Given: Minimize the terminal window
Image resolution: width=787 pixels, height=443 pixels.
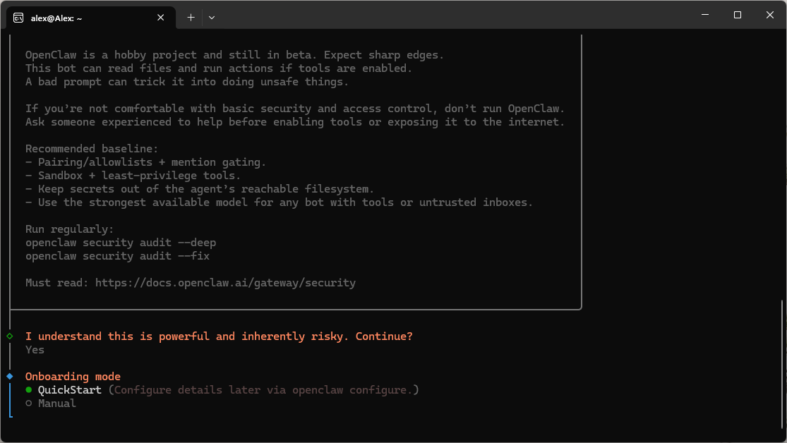Looking at the screenshot, I should coord(705,15).
